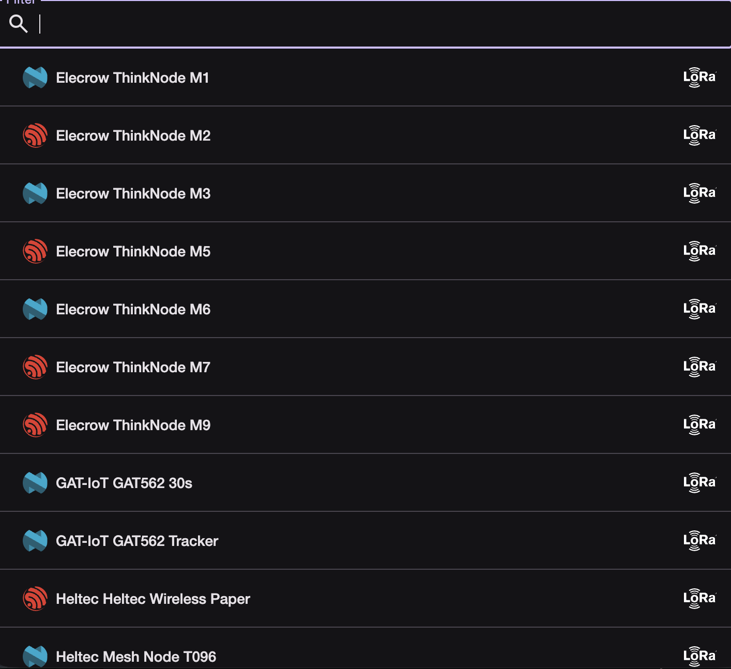Choose Heltec Heltec Wireless Paper
Image resolution: width=731 pixels, height=669 pixels.
pyautogui.click(x=365, y=599)
